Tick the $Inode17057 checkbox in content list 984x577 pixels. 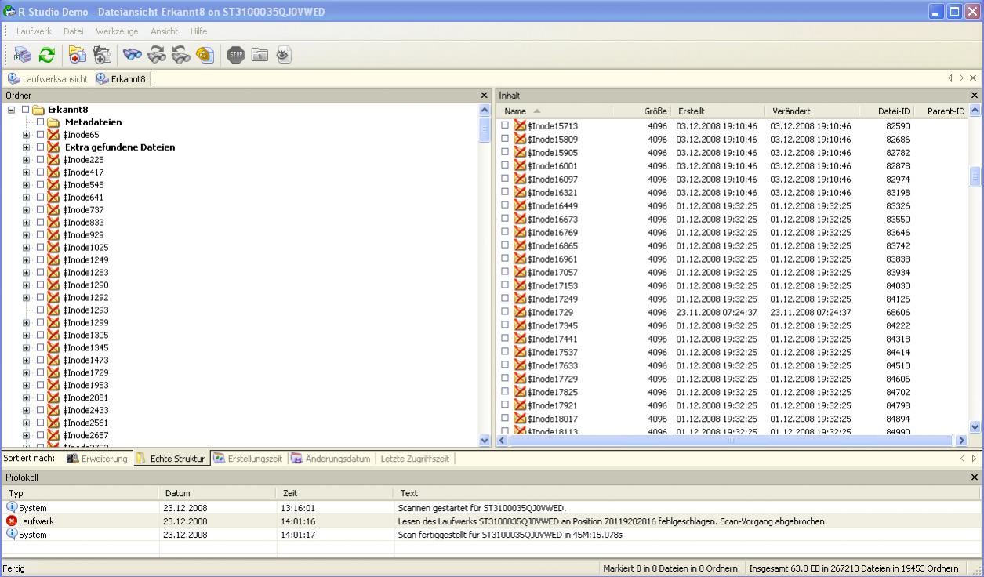506,272
